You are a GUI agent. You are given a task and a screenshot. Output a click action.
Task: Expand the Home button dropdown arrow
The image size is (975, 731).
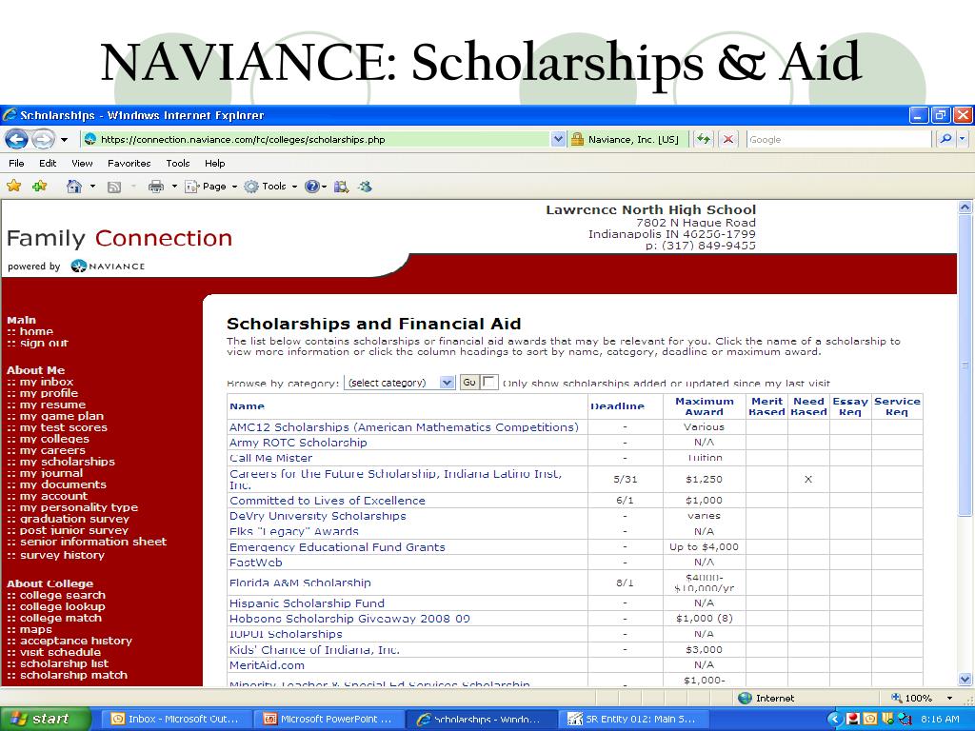point(92,186)
